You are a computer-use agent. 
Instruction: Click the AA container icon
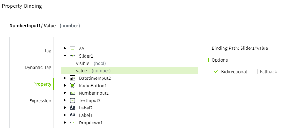[72, 48]
